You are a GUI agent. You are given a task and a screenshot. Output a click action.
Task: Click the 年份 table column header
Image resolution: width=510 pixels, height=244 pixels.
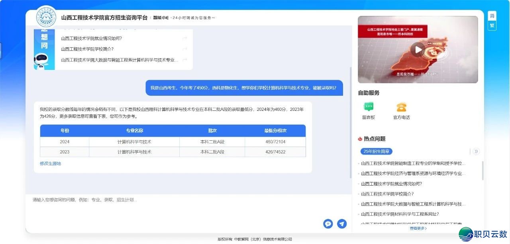tap(65, 131)
